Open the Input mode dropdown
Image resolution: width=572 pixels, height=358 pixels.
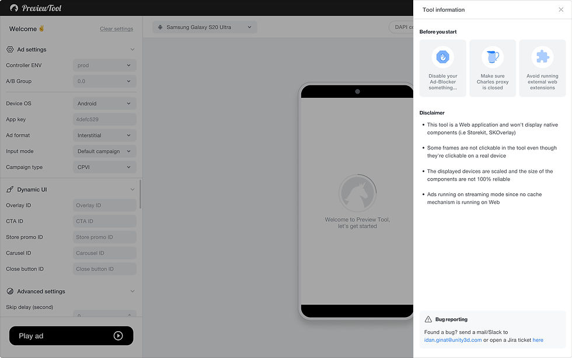(x=104, y=151)
